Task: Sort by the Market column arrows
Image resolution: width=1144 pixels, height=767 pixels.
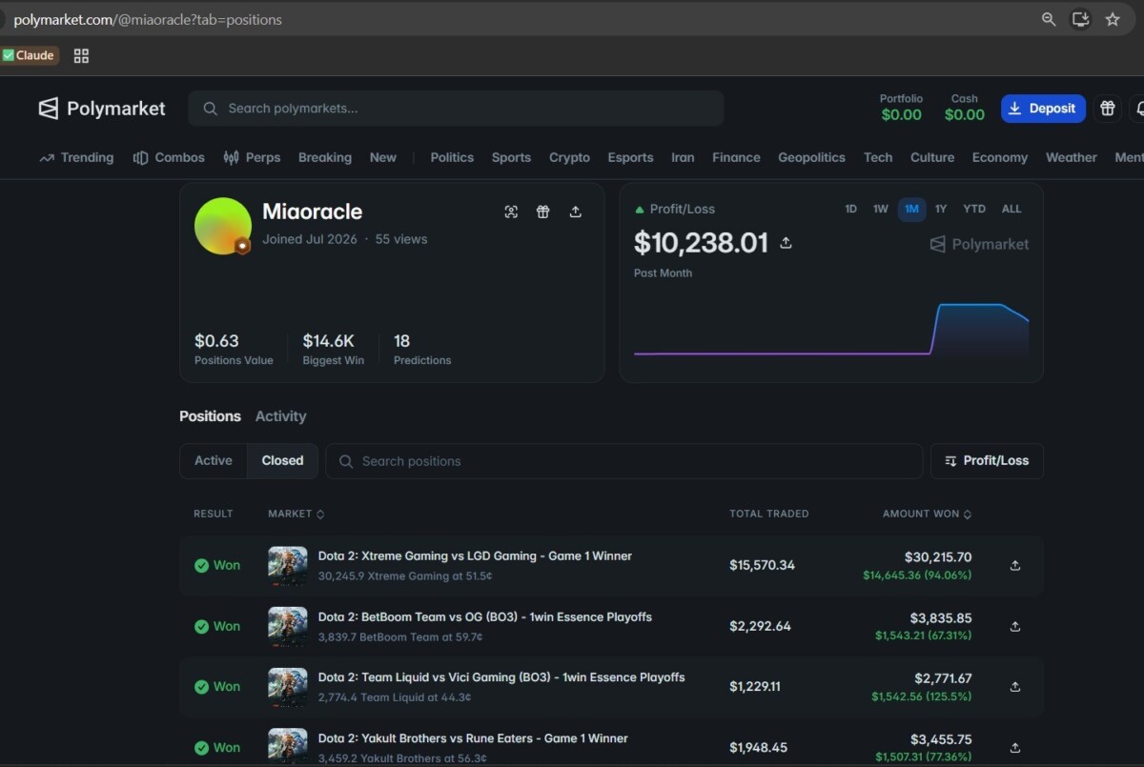Action: pos(320,514)
